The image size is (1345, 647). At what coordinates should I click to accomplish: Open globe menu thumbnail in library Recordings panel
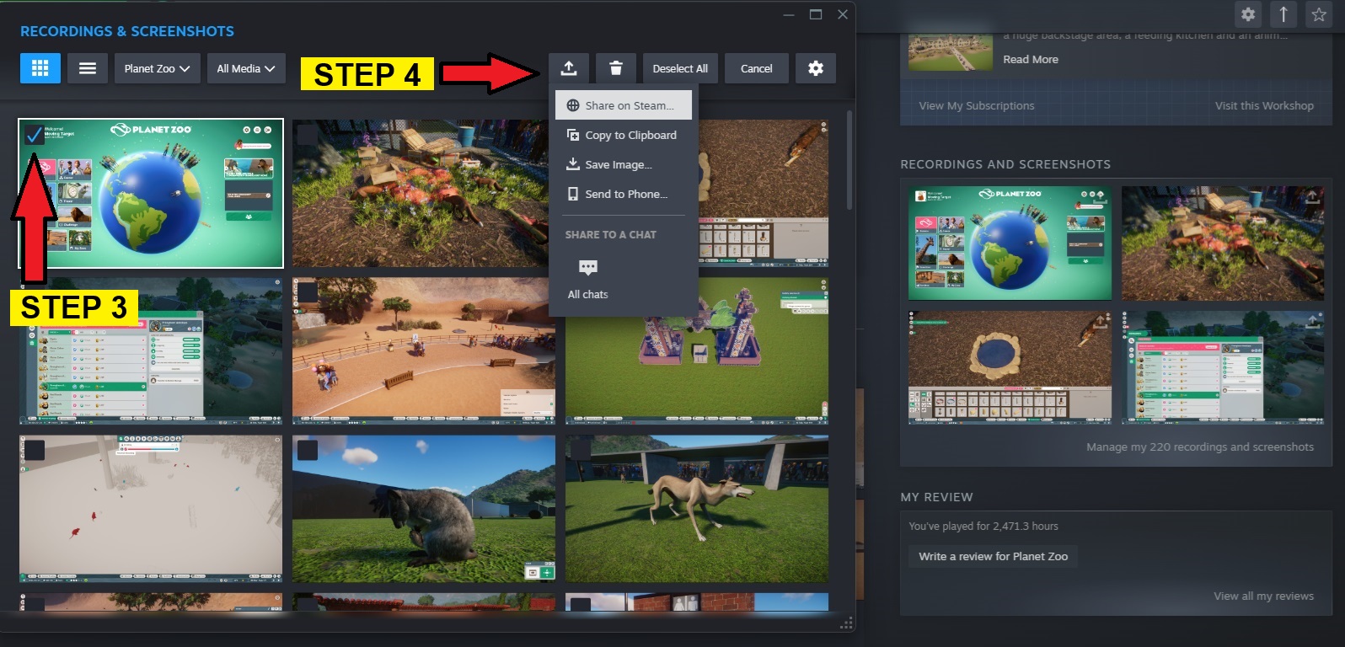[1010, 243]
